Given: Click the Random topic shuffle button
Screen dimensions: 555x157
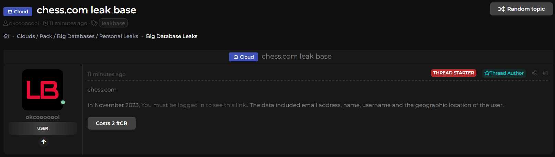Looking at the screenshot, I should pos(521,9).
